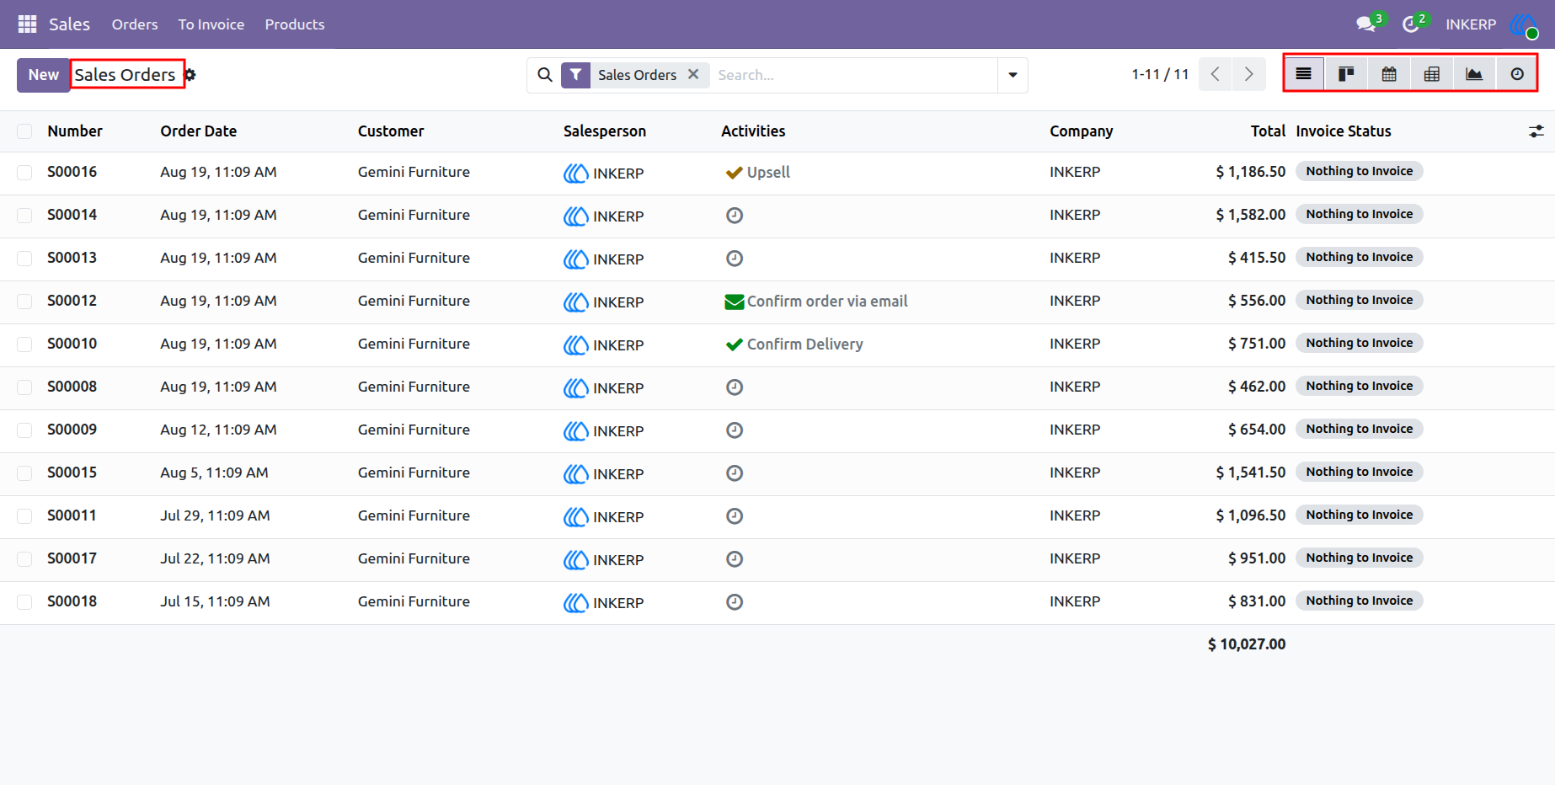This screenshot has height=785, width=1555.
Task: Click into the Search input field
Action: [853, 75]
